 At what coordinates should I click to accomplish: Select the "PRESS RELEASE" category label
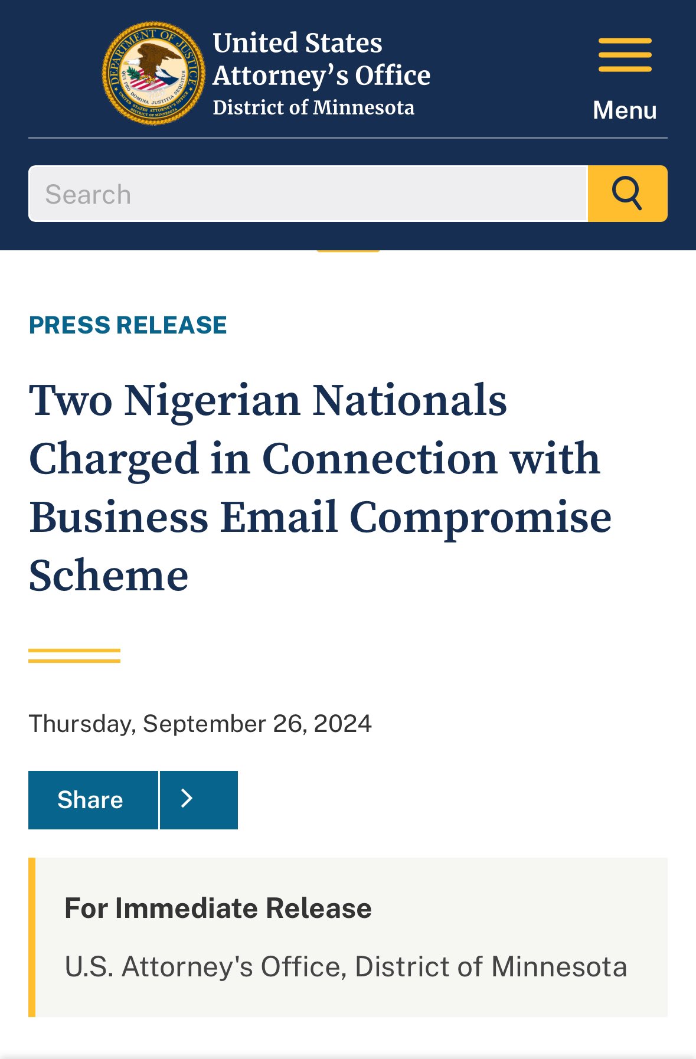coord(128,325)
